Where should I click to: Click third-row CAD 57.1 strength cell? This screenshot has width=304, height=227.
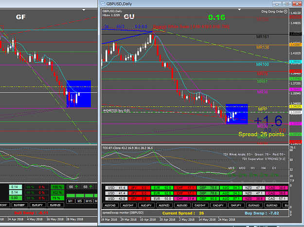(x=277, y=199)
